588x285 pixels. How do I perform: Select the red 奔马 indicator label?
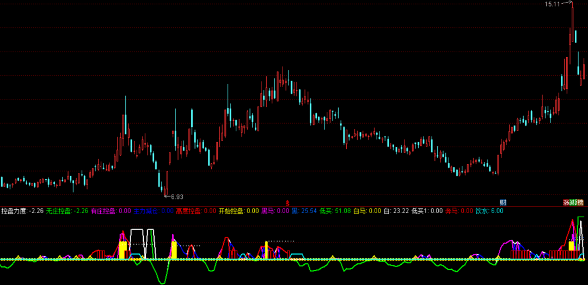451,211
